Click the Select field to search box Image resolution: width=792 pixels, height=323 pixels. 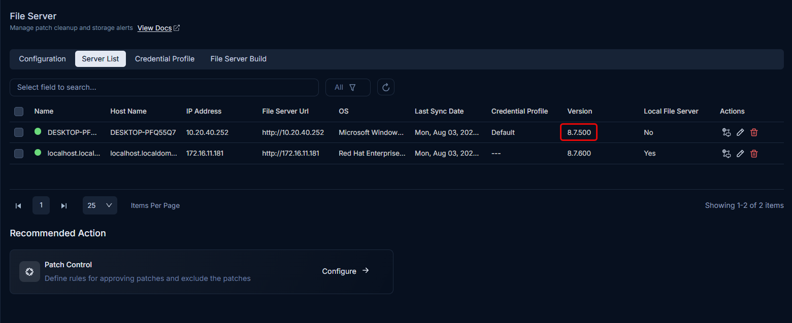(x=164, y=87)
